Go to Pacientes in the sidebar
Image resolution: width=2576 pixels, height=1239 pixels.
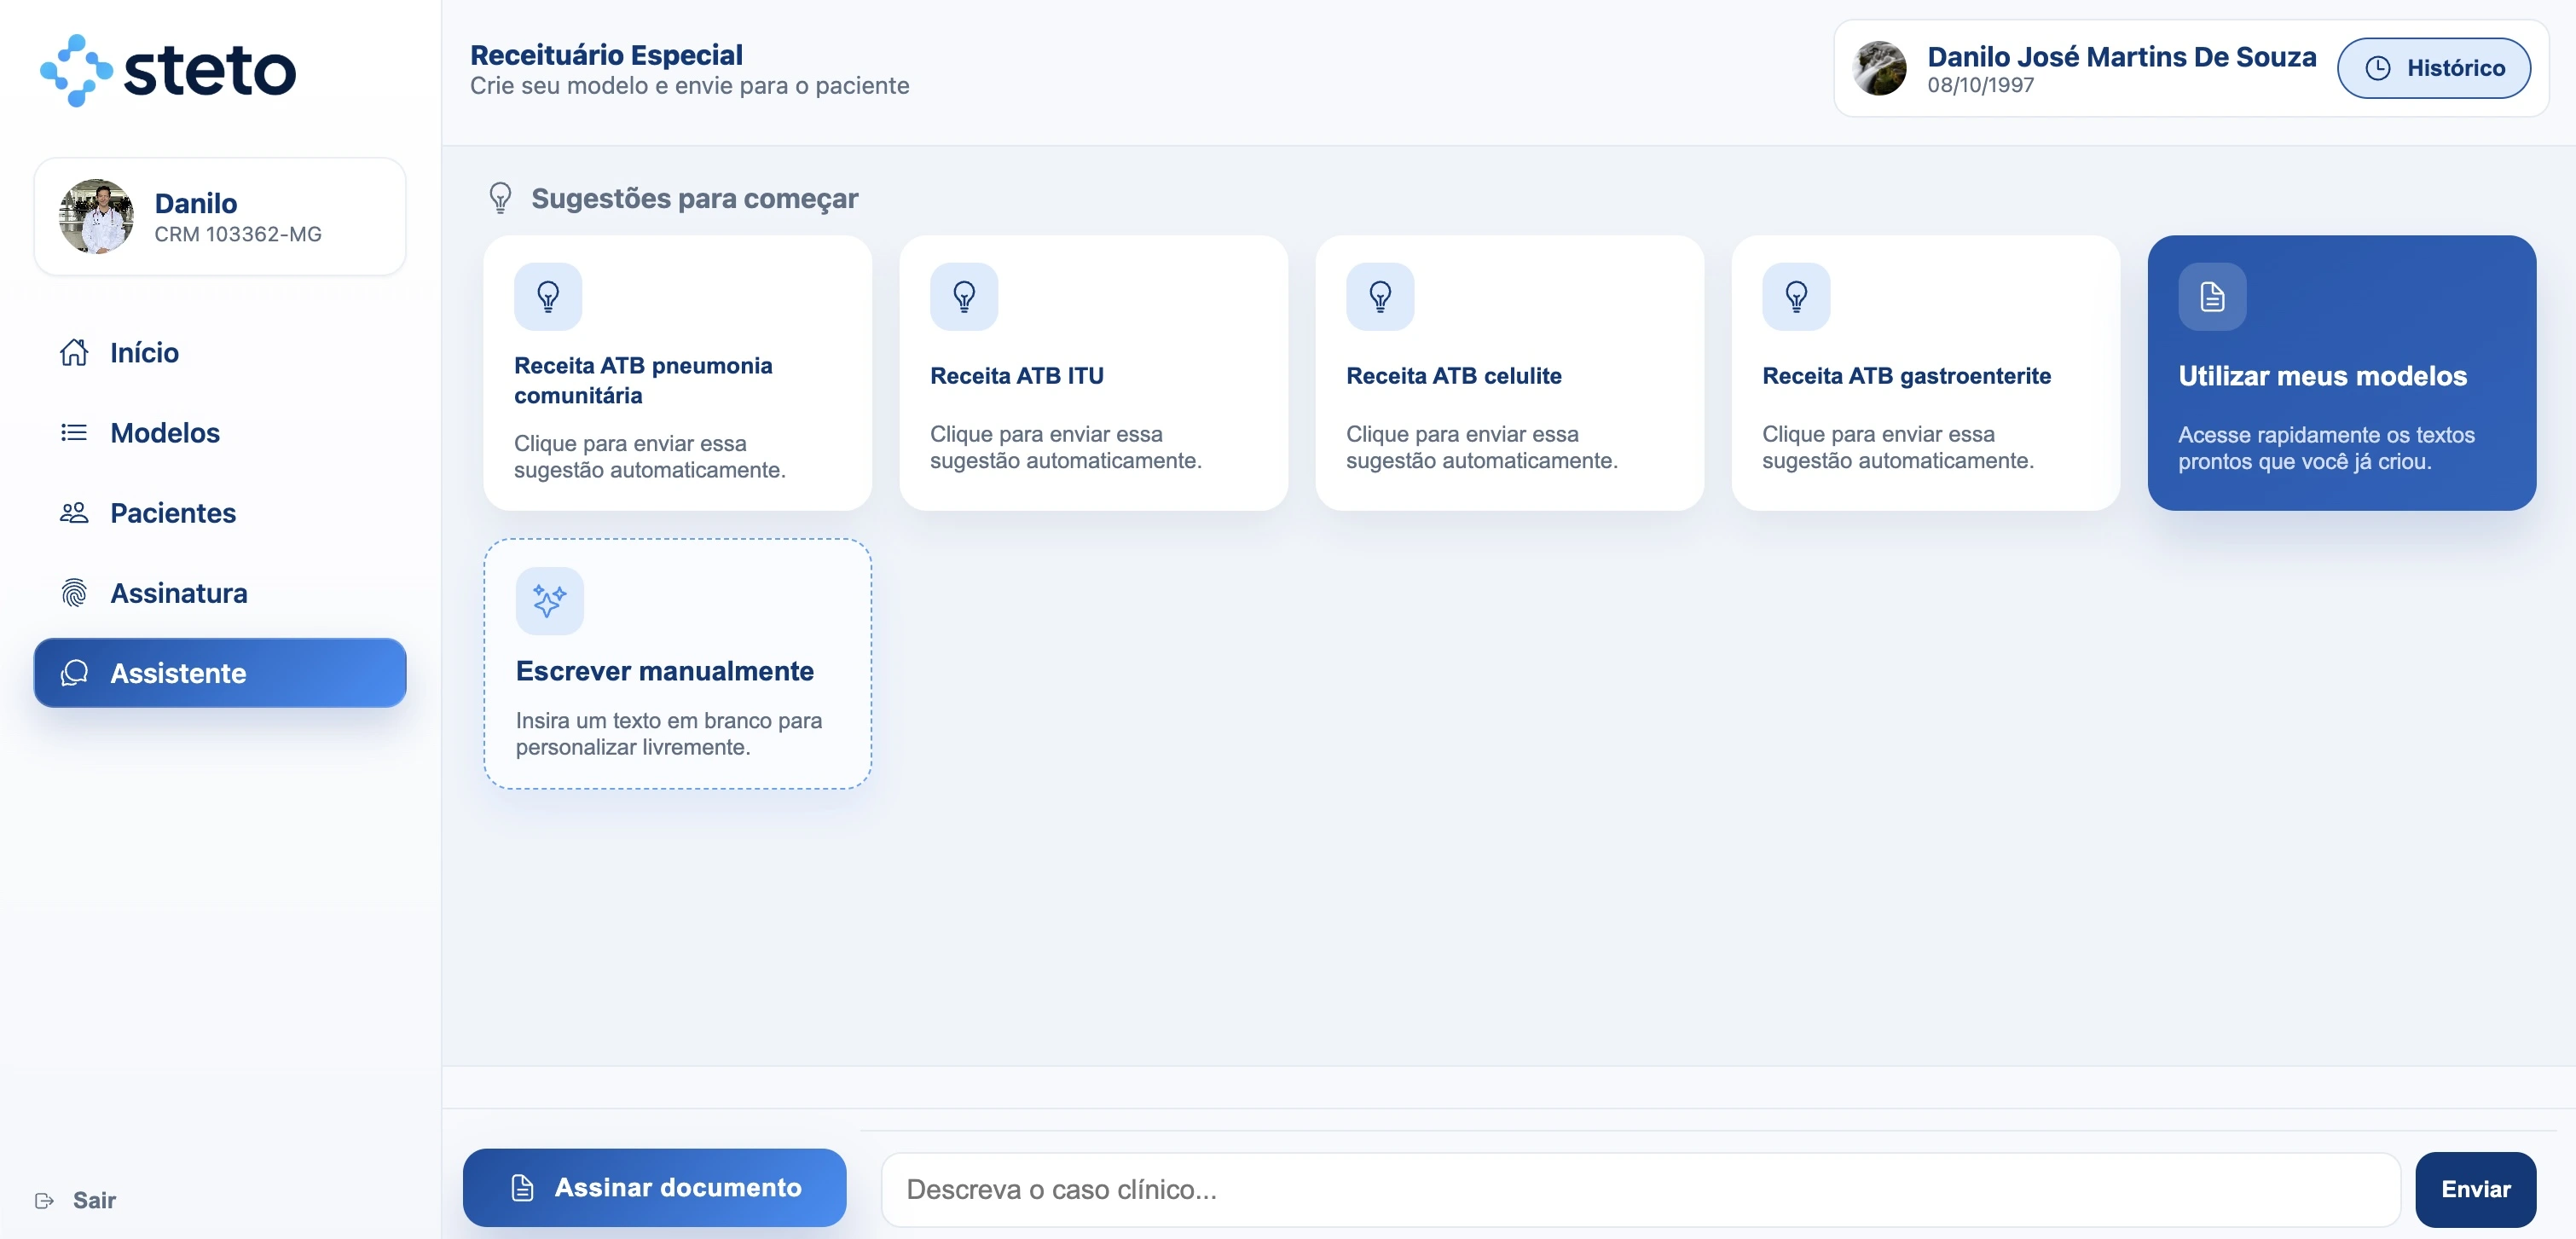(173, 512)
